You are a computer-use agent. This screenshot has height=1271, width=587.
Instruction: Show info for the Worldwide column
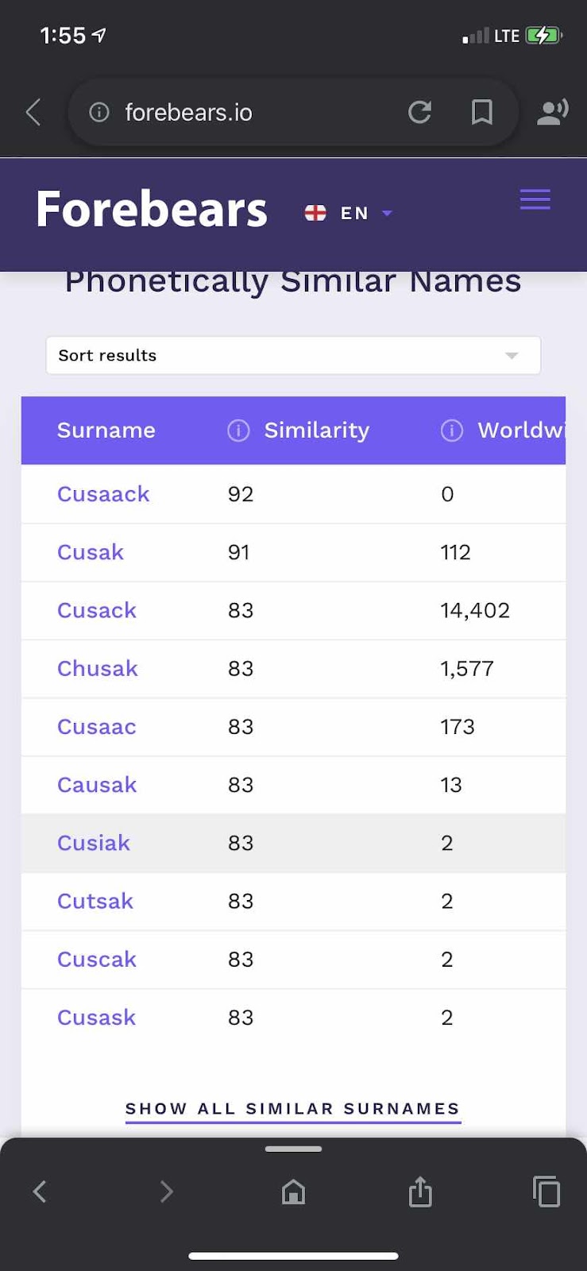pyautogui.click(x=451, y=431)
